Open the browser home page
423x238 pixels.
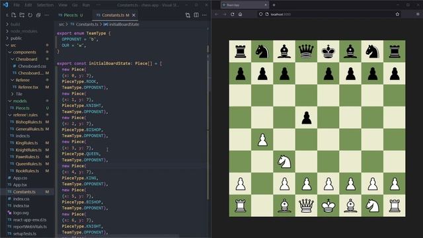(240, 15)
